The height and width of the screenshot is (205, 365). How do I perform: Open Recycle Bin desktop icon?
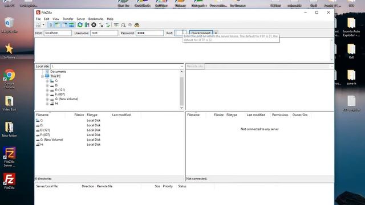[x=9, y=25]
